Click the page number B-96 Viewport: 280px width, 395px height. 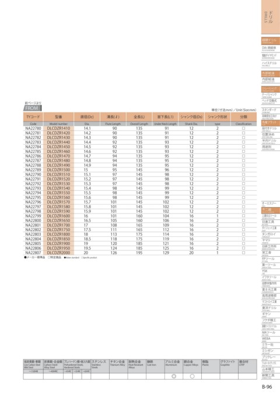point(267,387)
